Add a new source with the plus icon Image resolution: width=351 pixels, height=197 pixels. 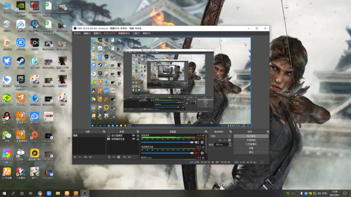click(x=109, y=157)
